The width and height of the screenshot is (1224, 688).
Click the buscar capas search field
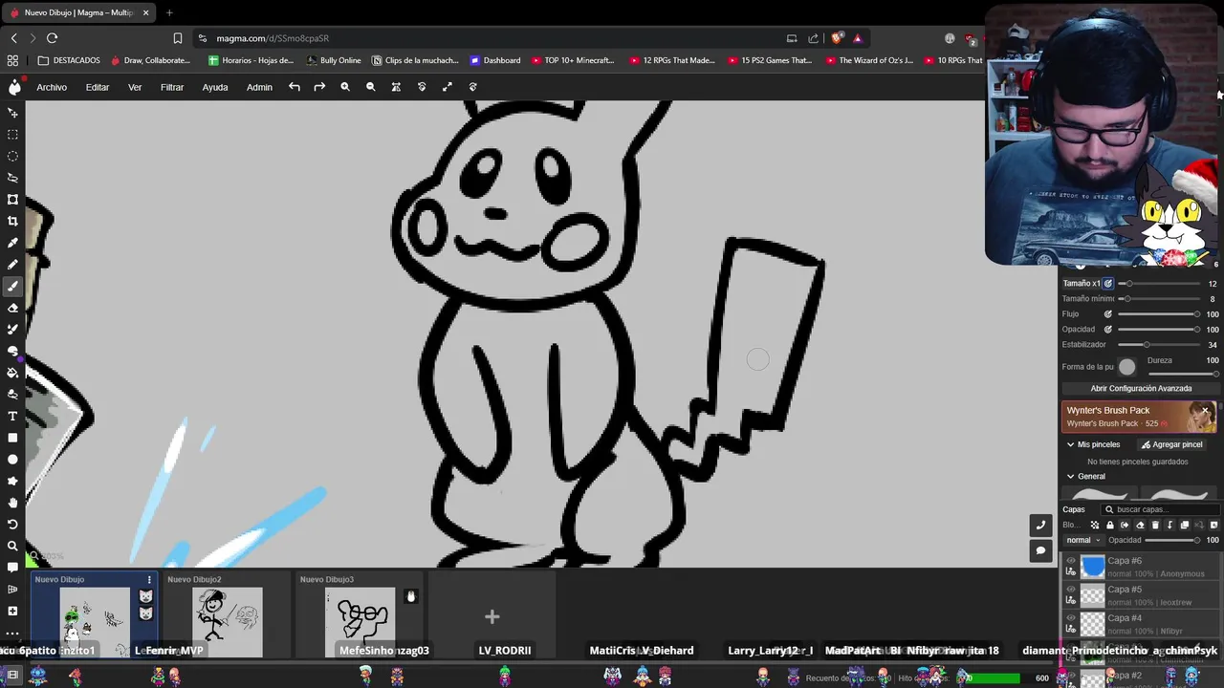pos(1160,509)
